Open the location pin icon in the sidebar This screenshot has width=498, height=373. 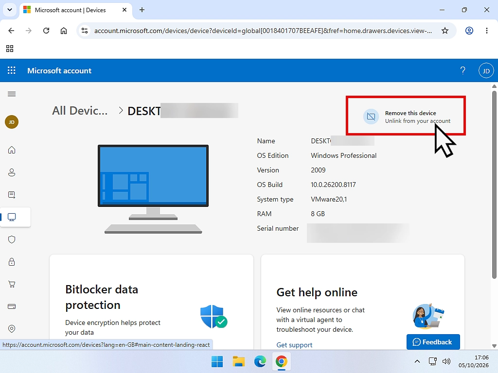click(12, 329)
